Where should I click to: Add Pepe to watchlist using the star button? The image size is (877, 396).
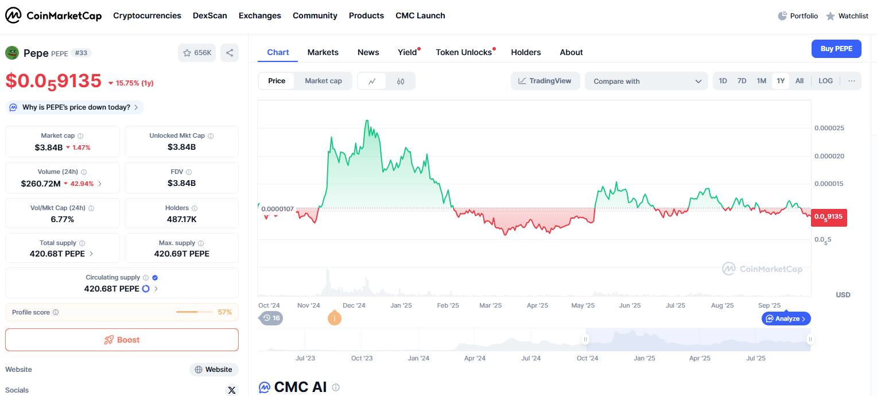[197, 53]
